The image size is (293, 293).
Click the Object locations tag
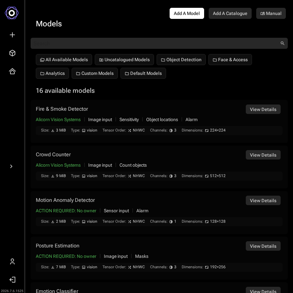(x=162, y=119)
